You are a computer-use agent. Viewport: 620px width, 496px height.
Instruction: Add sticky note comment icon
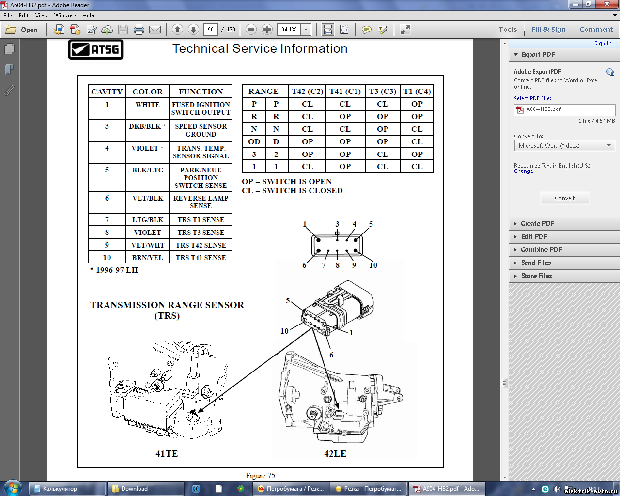point(367,30)
